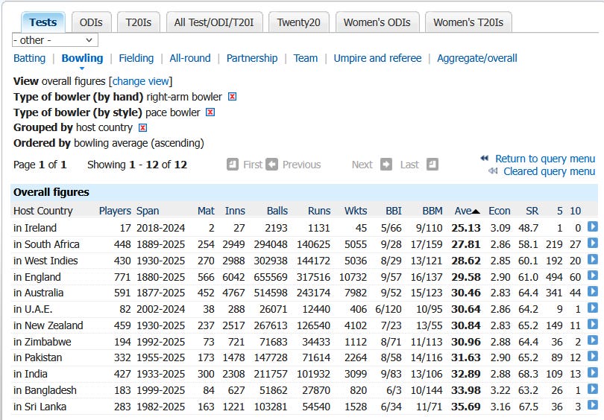Switch to the Tests tab

click(43, 22)
